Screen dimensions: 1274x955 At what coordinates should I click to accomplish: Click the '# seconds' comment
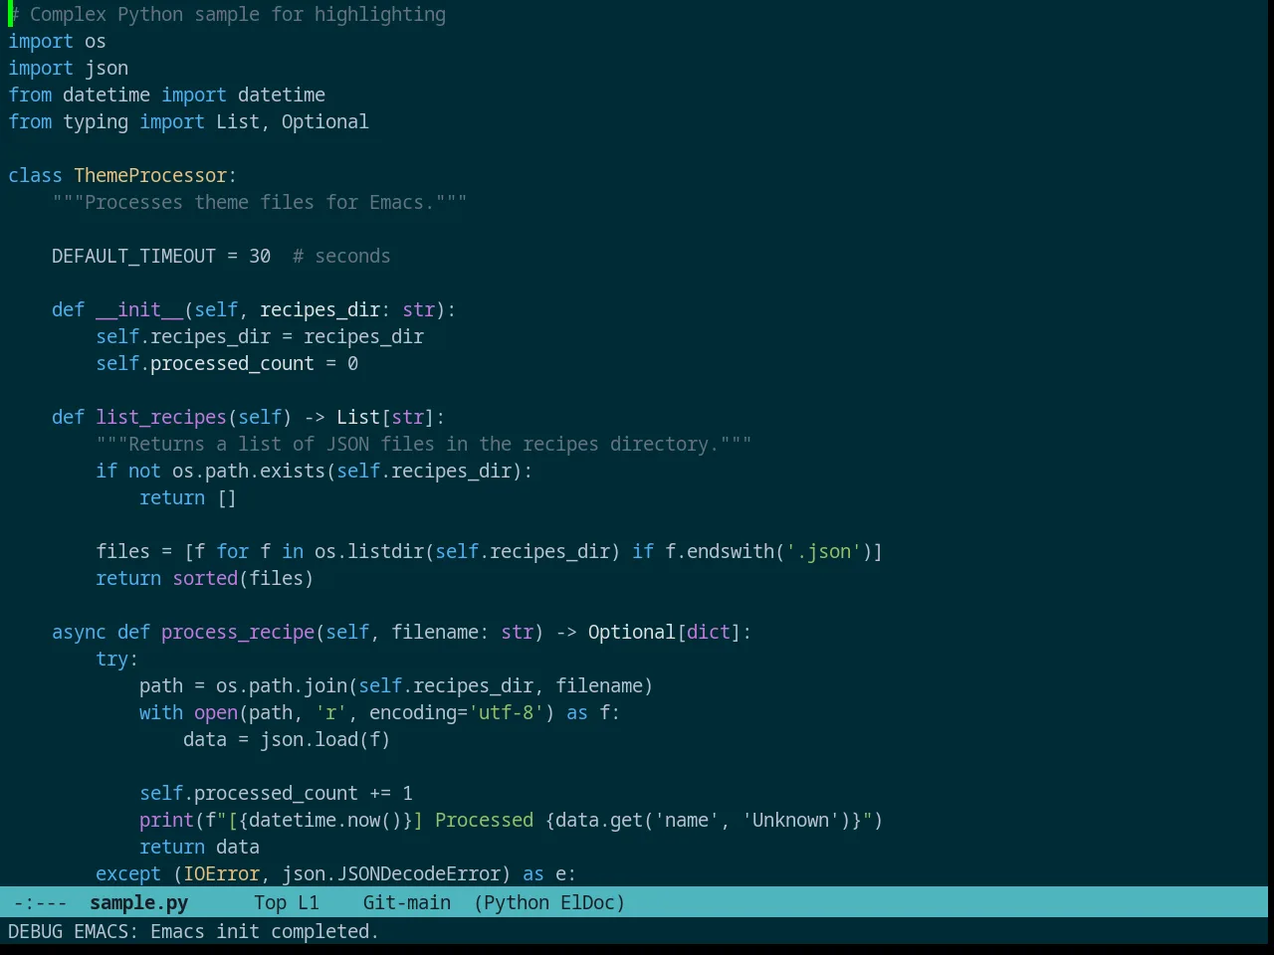coord(341,256)
